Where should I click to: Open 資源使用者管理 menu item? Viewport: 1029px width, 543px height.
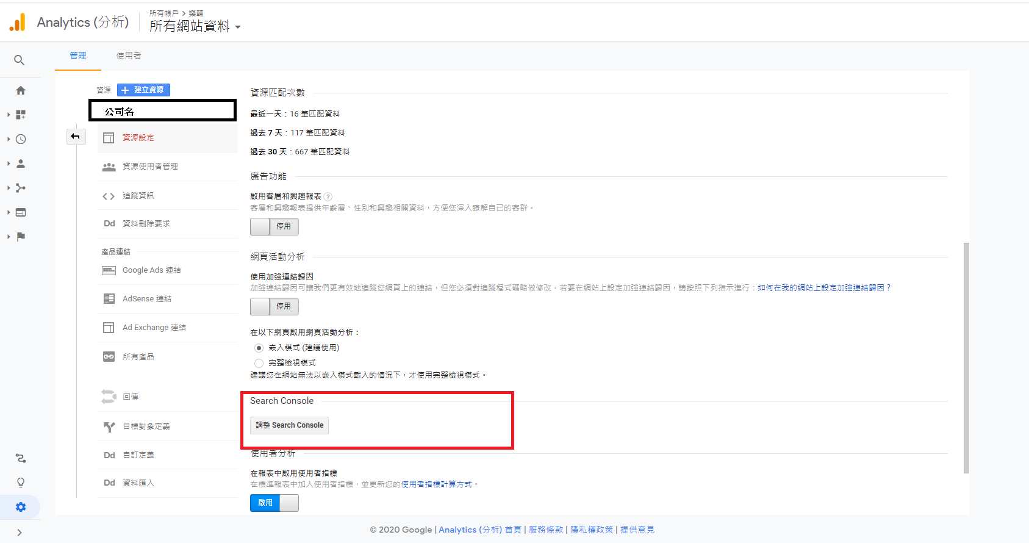pos(168,167)
